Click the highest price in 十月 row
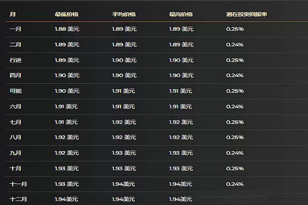The height and width of the screenshot is (205, 308). (x=181, y=168)
